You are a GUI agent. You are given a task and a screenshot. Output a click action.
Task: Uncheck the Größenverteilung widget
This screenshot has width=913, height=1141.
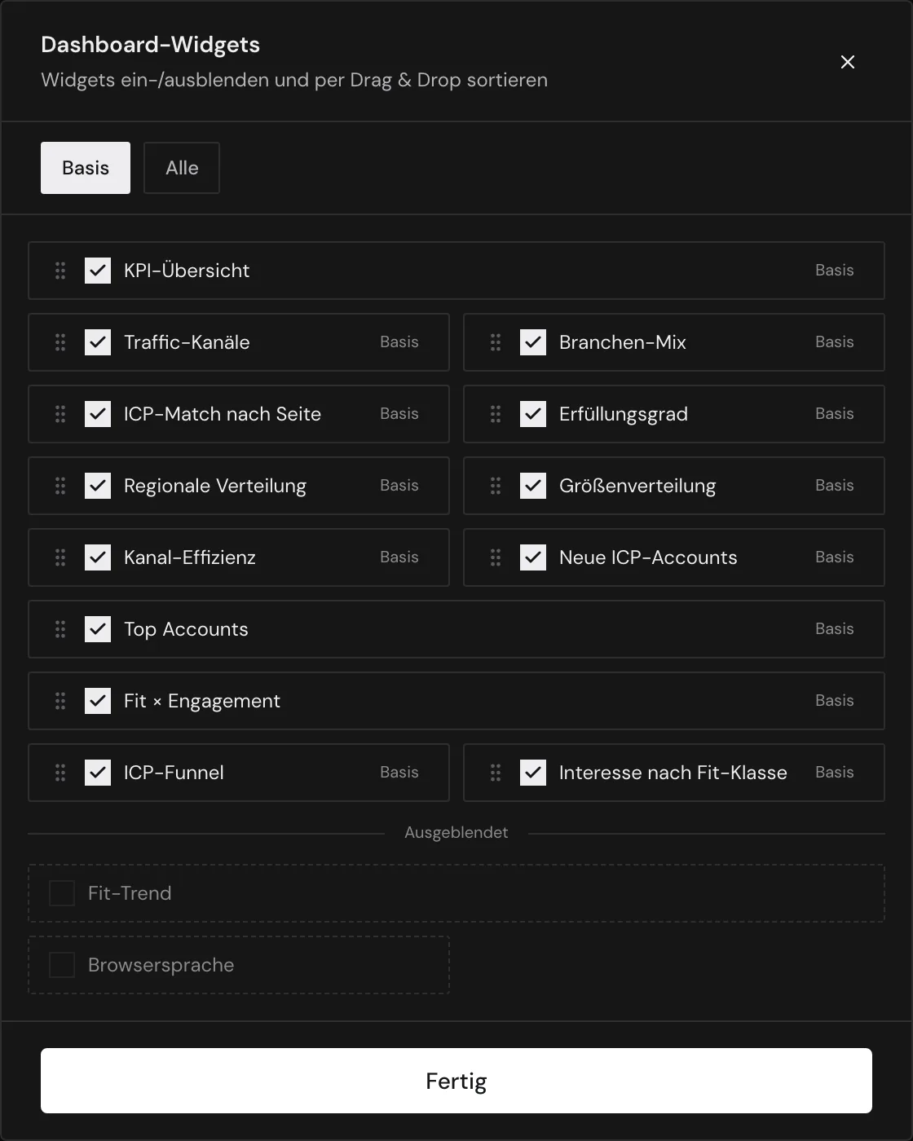tap(533, 486)
